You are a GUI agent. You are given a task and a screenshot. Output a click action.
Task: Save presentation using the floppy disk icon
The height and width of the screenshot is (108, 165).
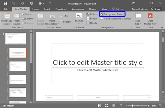5,4
